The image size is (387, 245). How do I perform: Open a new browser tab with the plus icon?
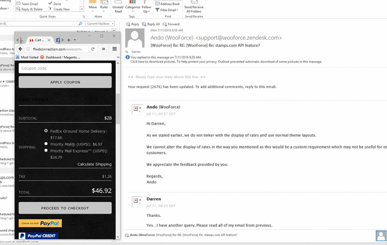(x=69, y=40)
